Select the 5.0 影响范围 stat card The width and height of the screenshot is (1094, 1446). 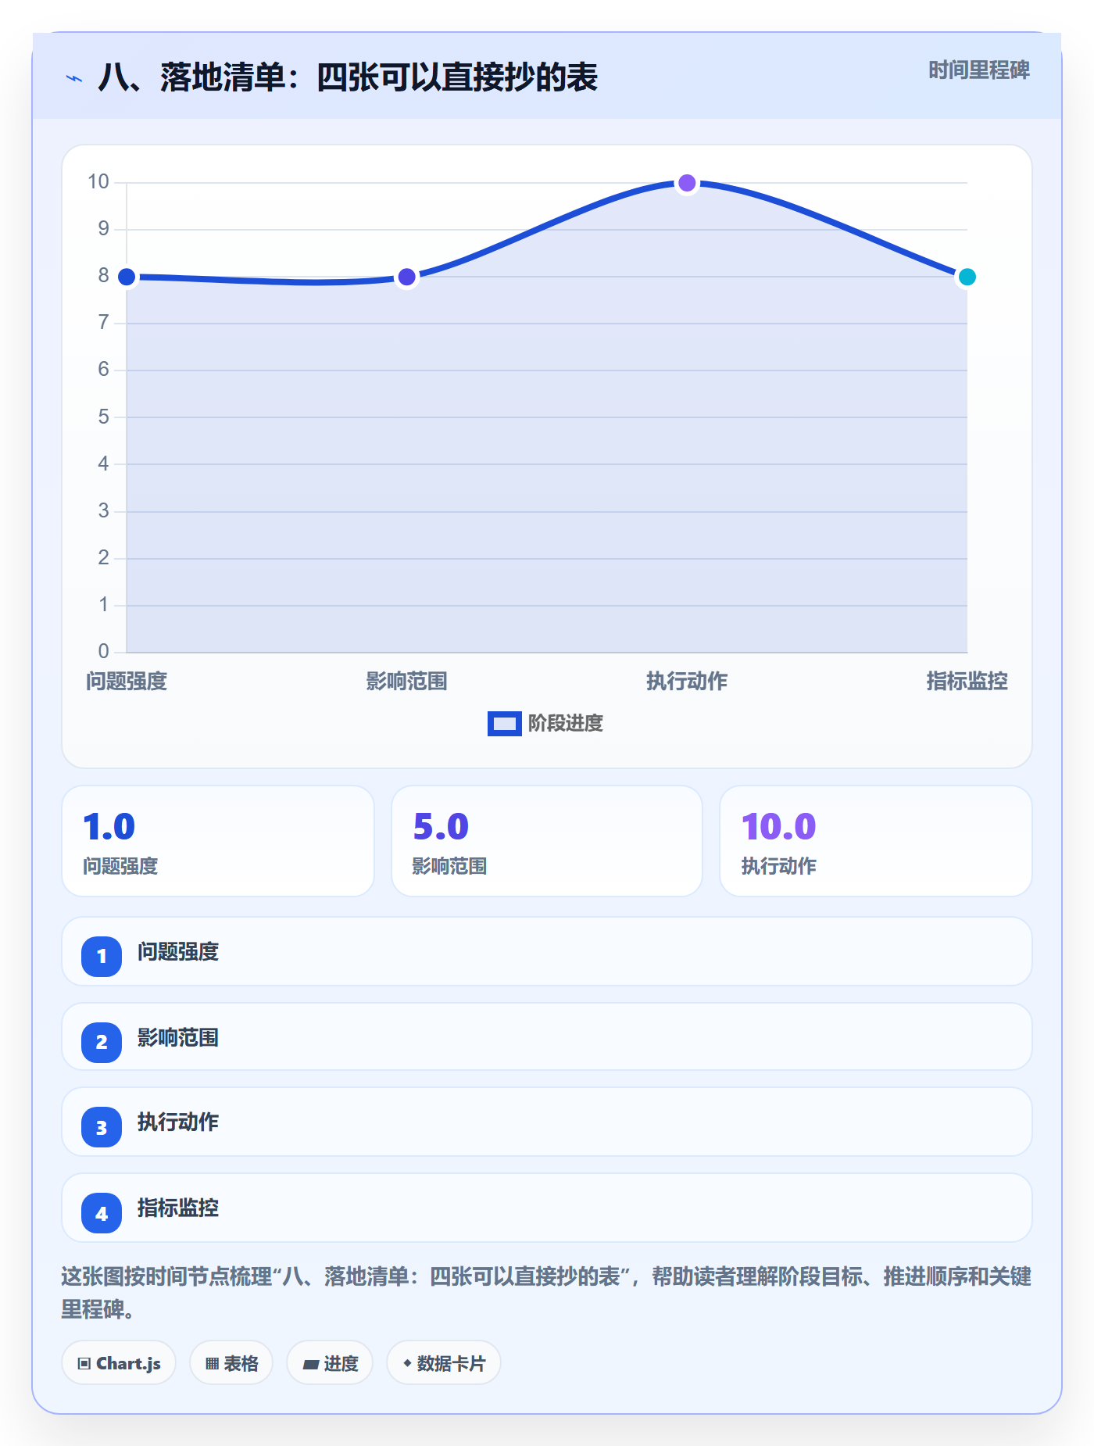(547, 841)
